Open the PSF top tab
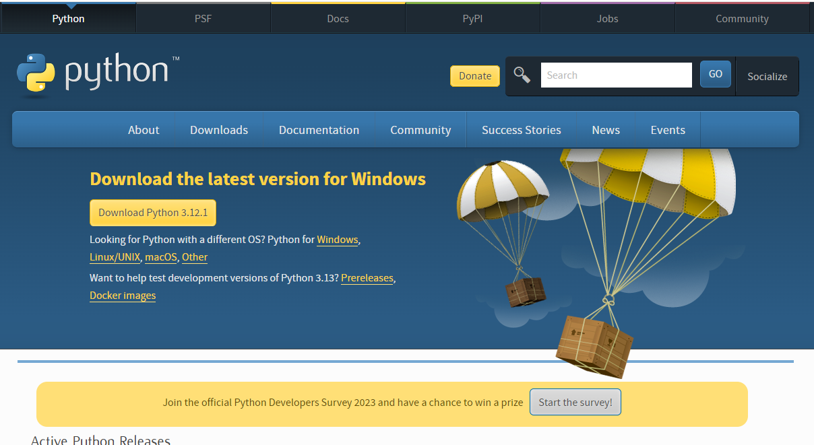814x445 pixels. [x=203, y=18]
